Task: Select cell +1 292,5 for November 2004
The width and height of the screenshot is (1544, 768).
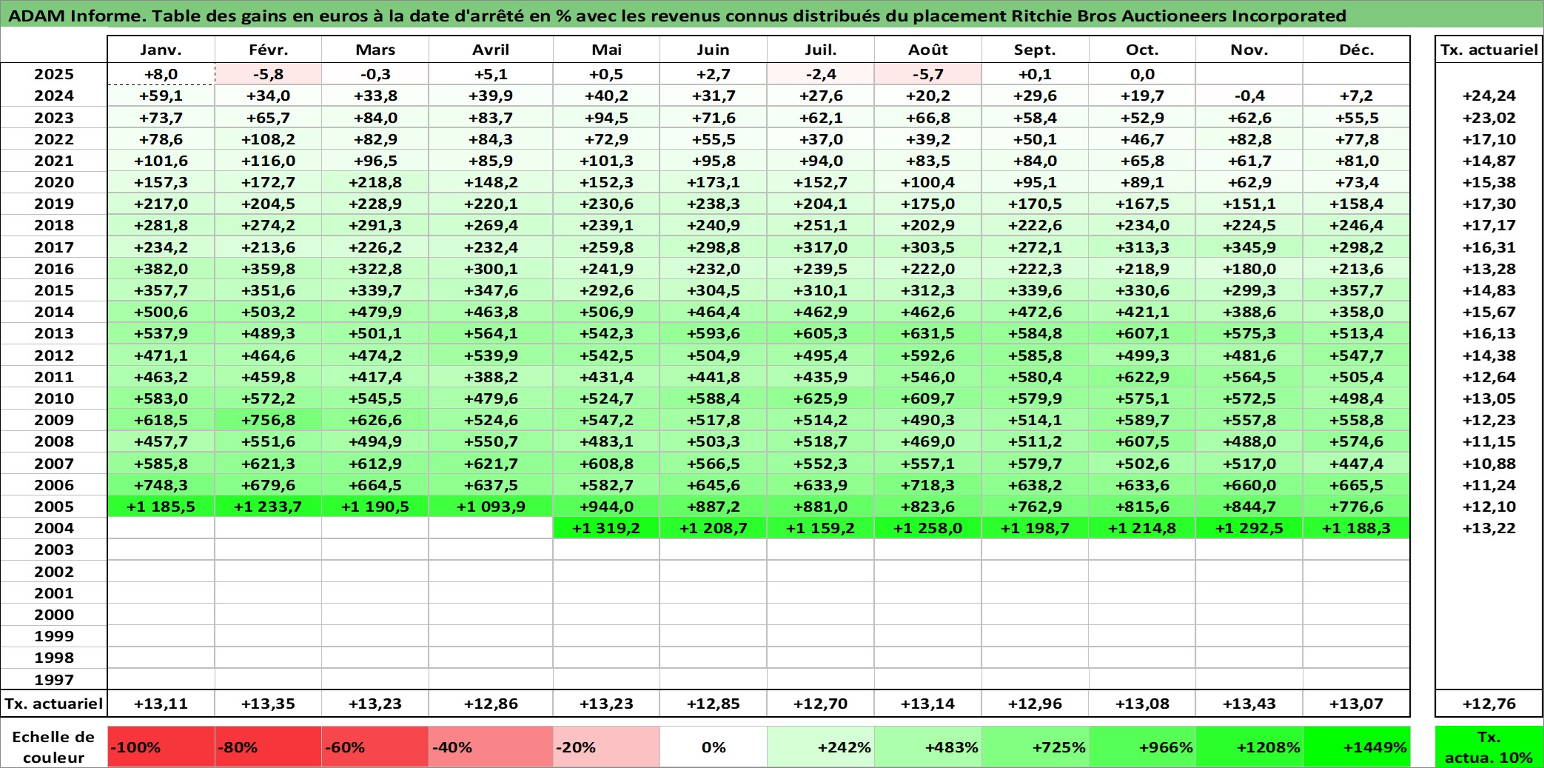Action: coord(1249,528)
